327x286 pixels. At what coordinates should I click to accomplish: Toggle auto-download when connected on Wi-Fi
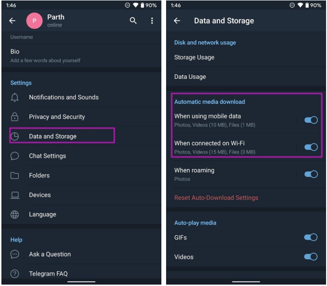pyautogui.click(x=311, y=147)
